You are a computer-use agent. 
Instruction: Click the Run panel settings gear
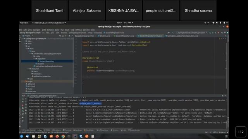coord(222,96)
